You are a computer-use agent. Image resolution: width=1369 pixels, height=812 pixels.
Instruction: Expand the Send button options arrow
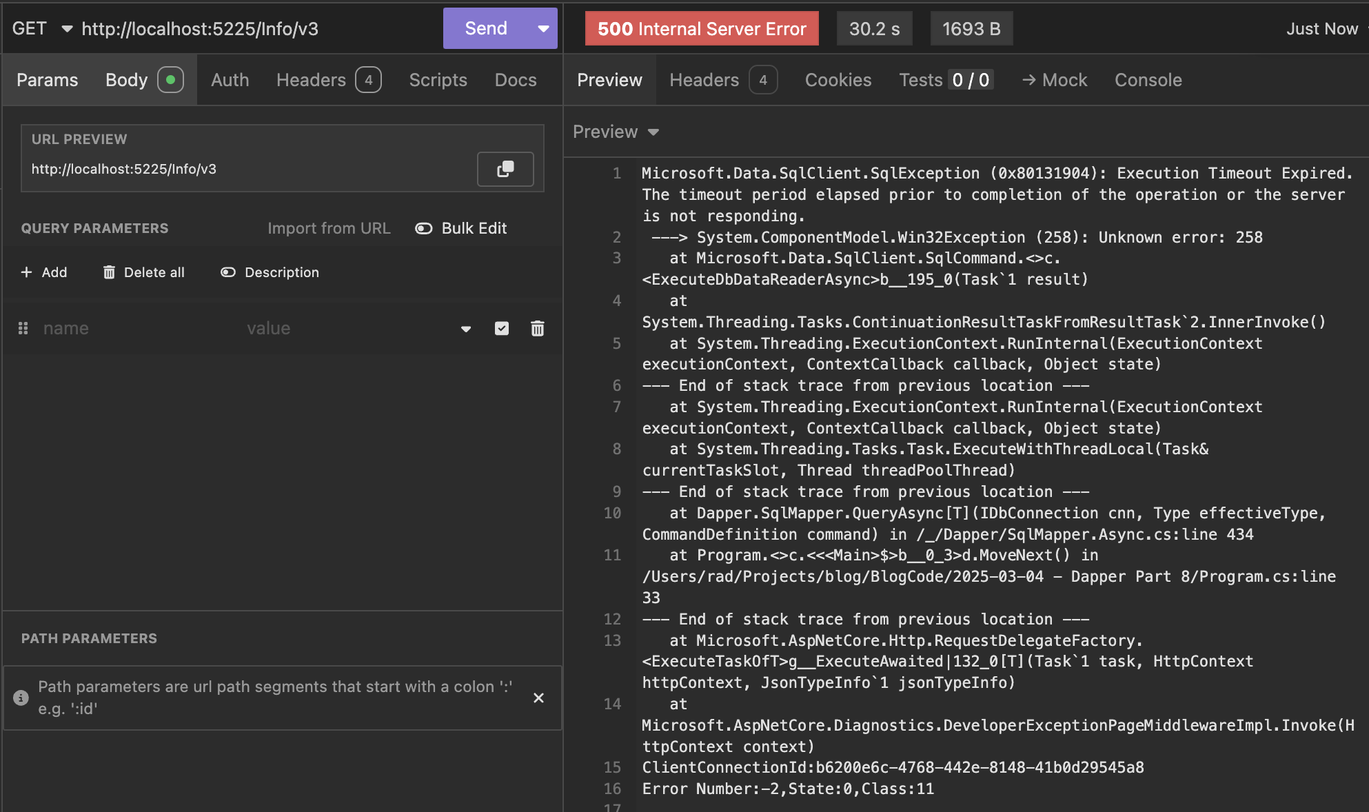coord(543,29)
